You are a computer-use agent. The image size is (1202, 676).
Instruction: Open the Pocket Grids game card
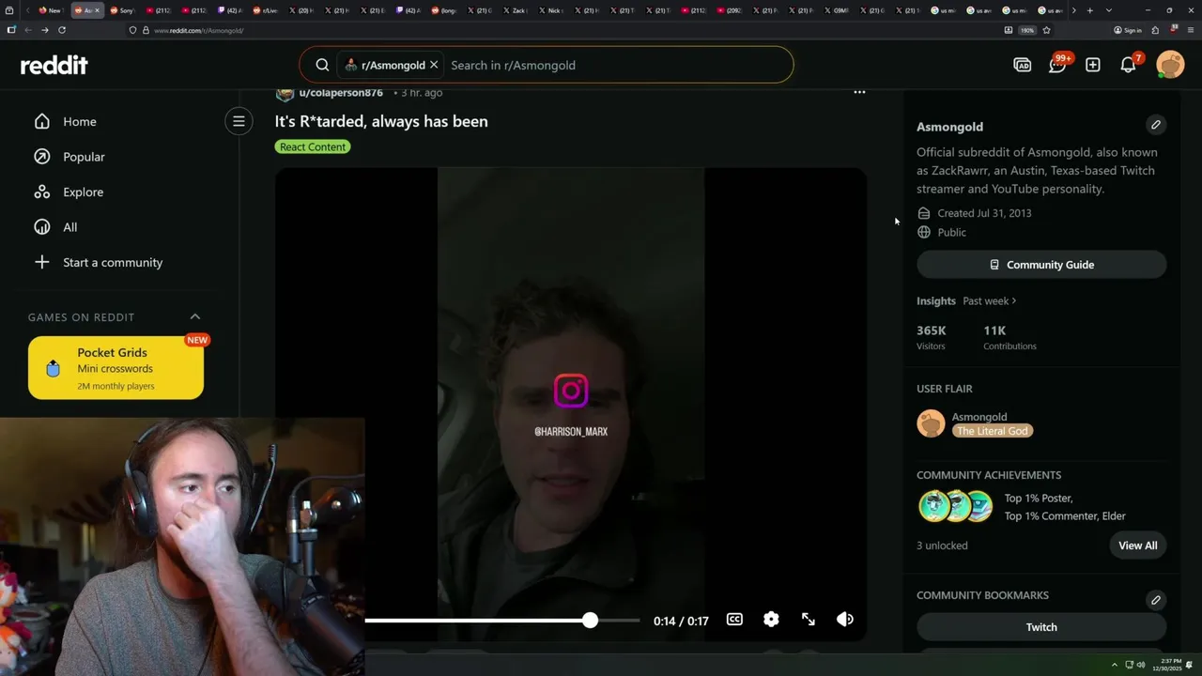pyautogui.click(x=116, y=368)
